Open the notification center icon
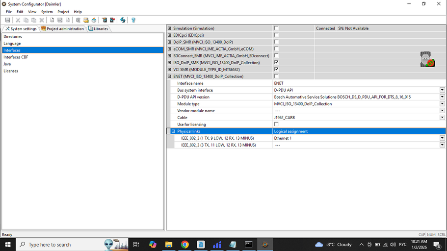 [x=437, y=245]
